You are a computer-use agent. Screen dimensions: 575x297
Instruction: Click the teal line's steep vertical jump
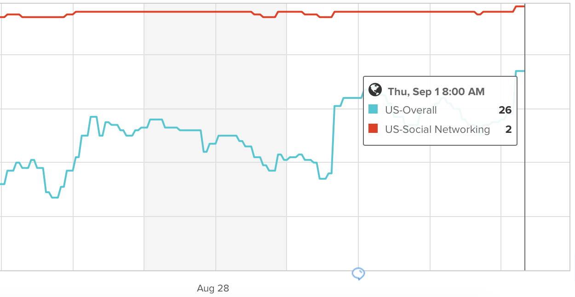pyautogui.click(x=333, y=138)
